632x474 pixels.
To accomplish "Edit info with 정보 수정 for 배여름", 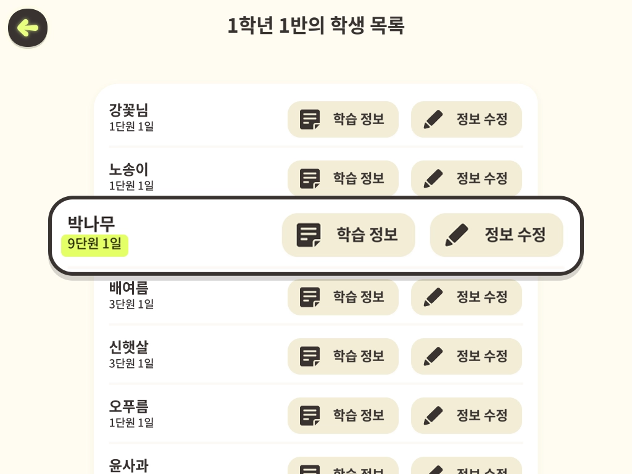I will 467,297.
